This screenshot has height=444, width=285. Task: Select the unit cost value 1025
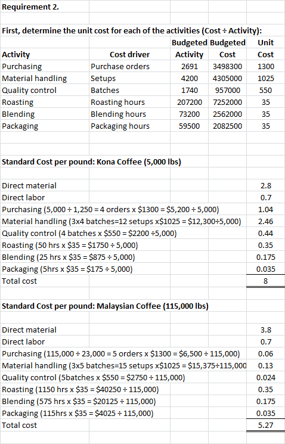265,78
